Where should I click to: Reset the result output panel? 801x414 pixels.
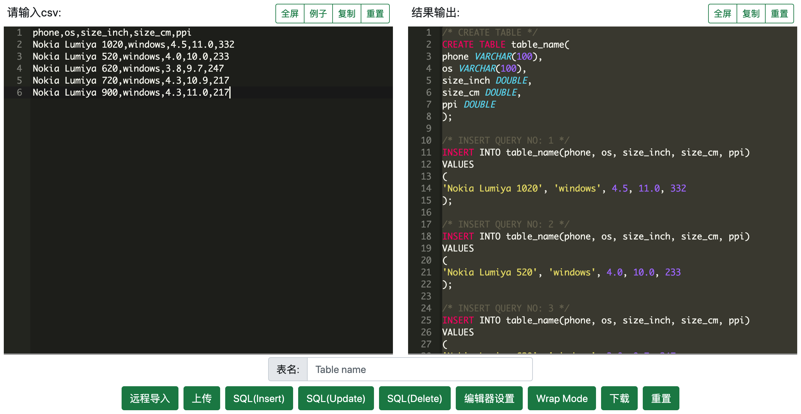(779, 14)
